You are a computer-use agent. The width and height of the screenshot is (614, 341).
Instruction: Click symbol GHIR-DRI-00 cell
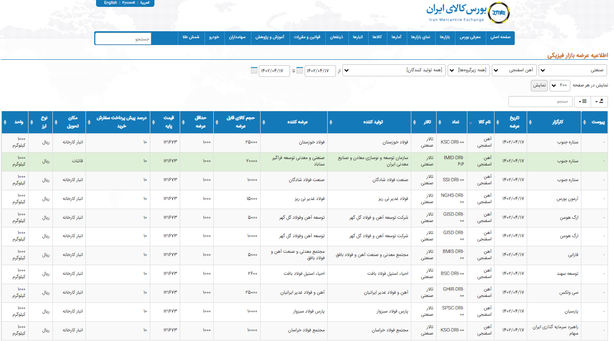(x=452, y=293)
